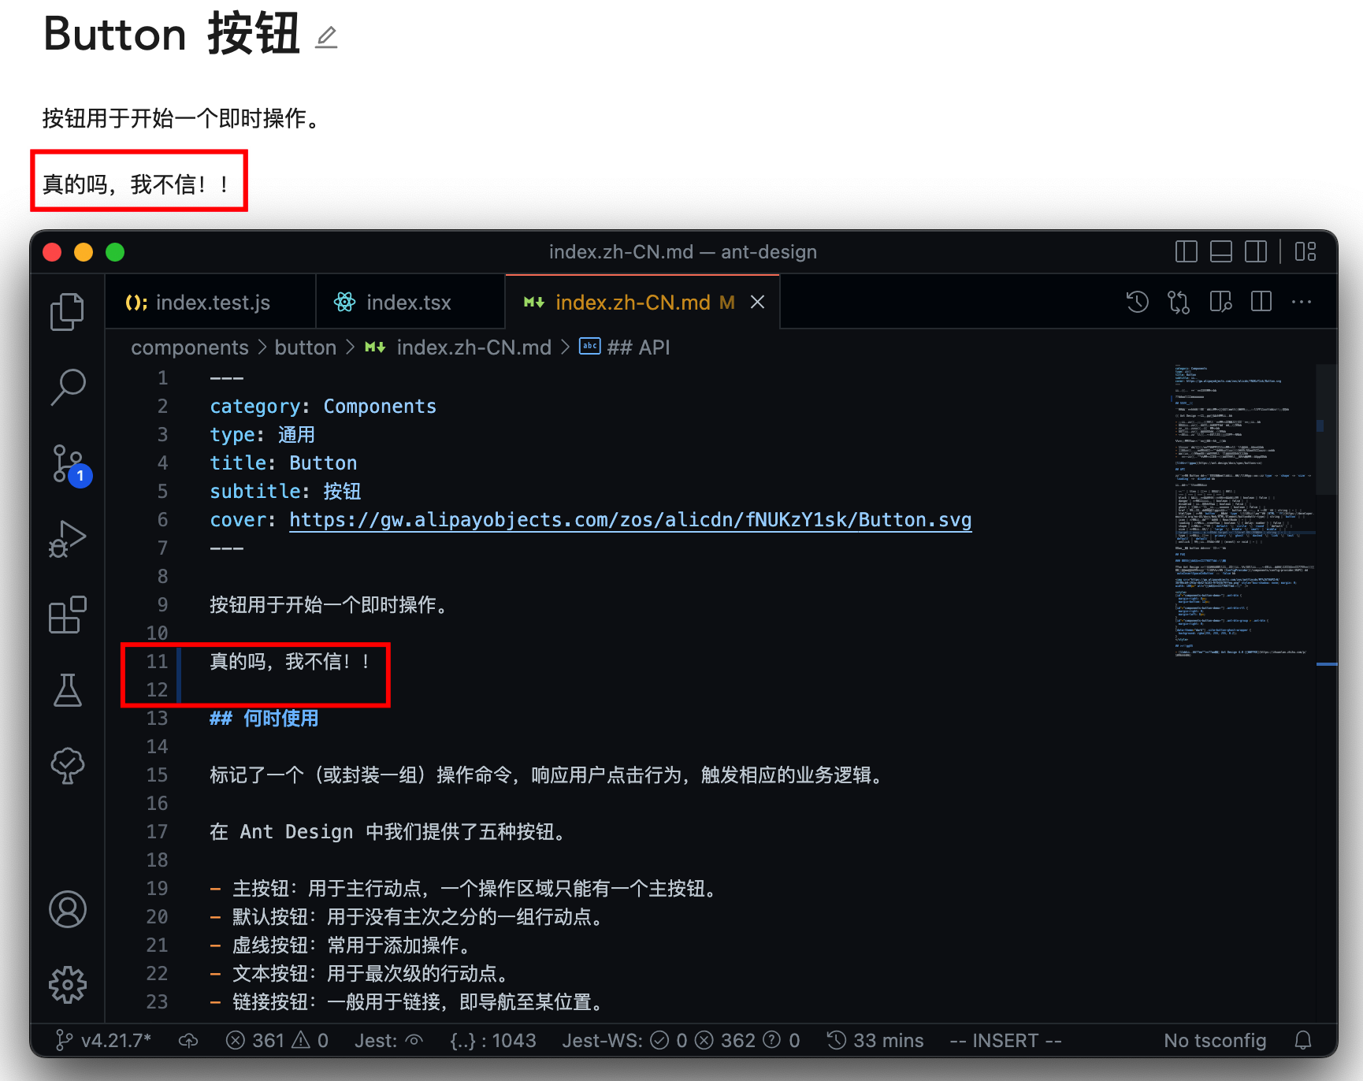Open the Testing flask view
The image size is (1363, 1081).
point(68,690)
